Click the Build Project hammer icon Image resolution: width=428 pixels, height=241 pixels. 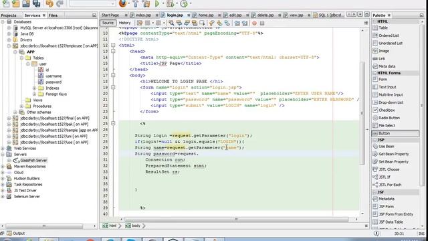point(136,3)
